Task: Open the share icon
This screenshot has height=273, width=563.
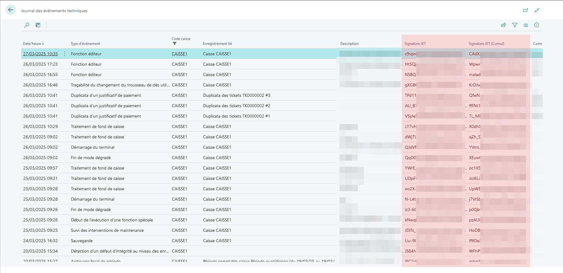Action: click(x=503, y=25)
